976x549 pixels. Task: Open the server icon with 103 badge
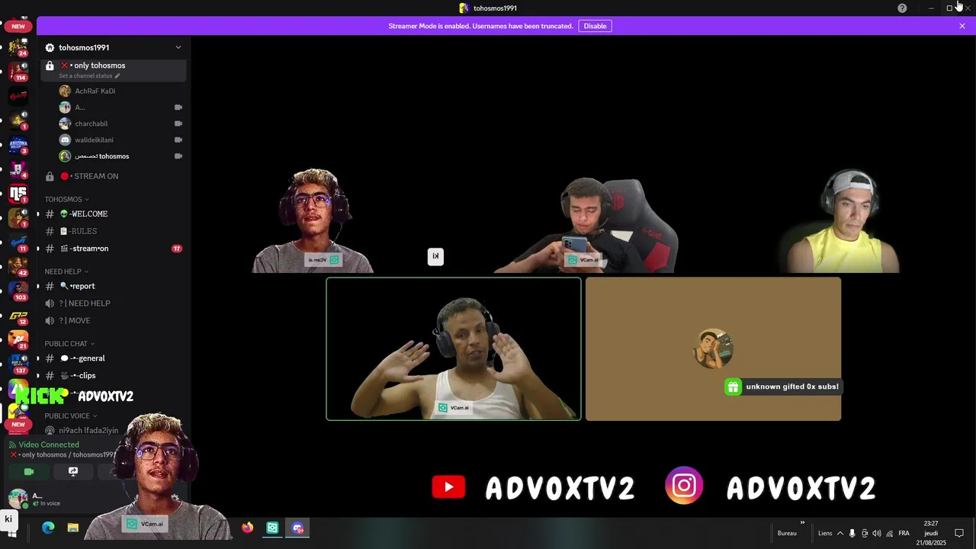point(18,291)
